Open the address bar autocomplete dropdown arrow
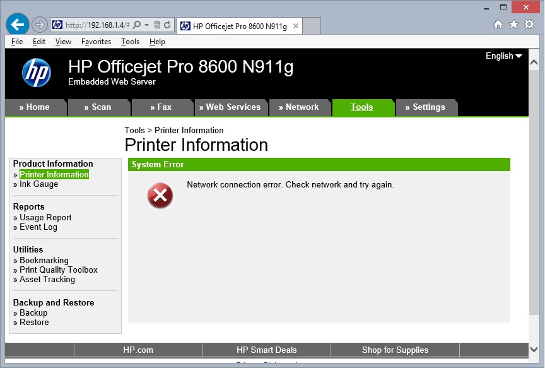 point(147,25)
